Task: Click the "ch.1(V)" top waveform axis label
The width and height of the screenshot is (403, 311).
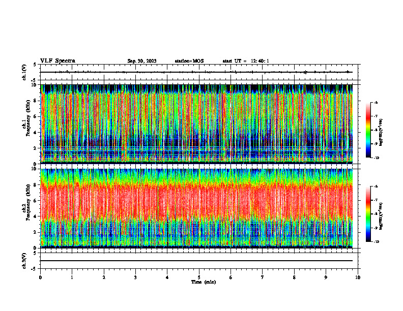Action: 24,72
